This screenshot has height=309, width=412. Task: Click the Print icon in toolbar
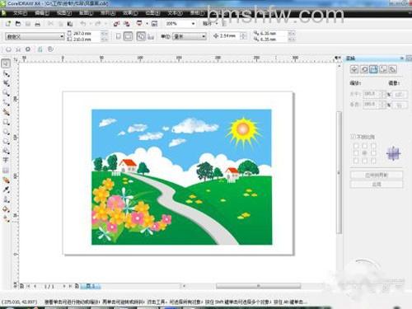38,24
